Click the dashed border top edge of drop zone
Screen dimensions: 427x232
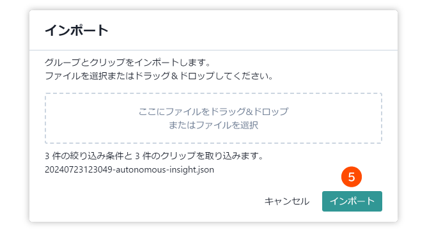(213, 93)
